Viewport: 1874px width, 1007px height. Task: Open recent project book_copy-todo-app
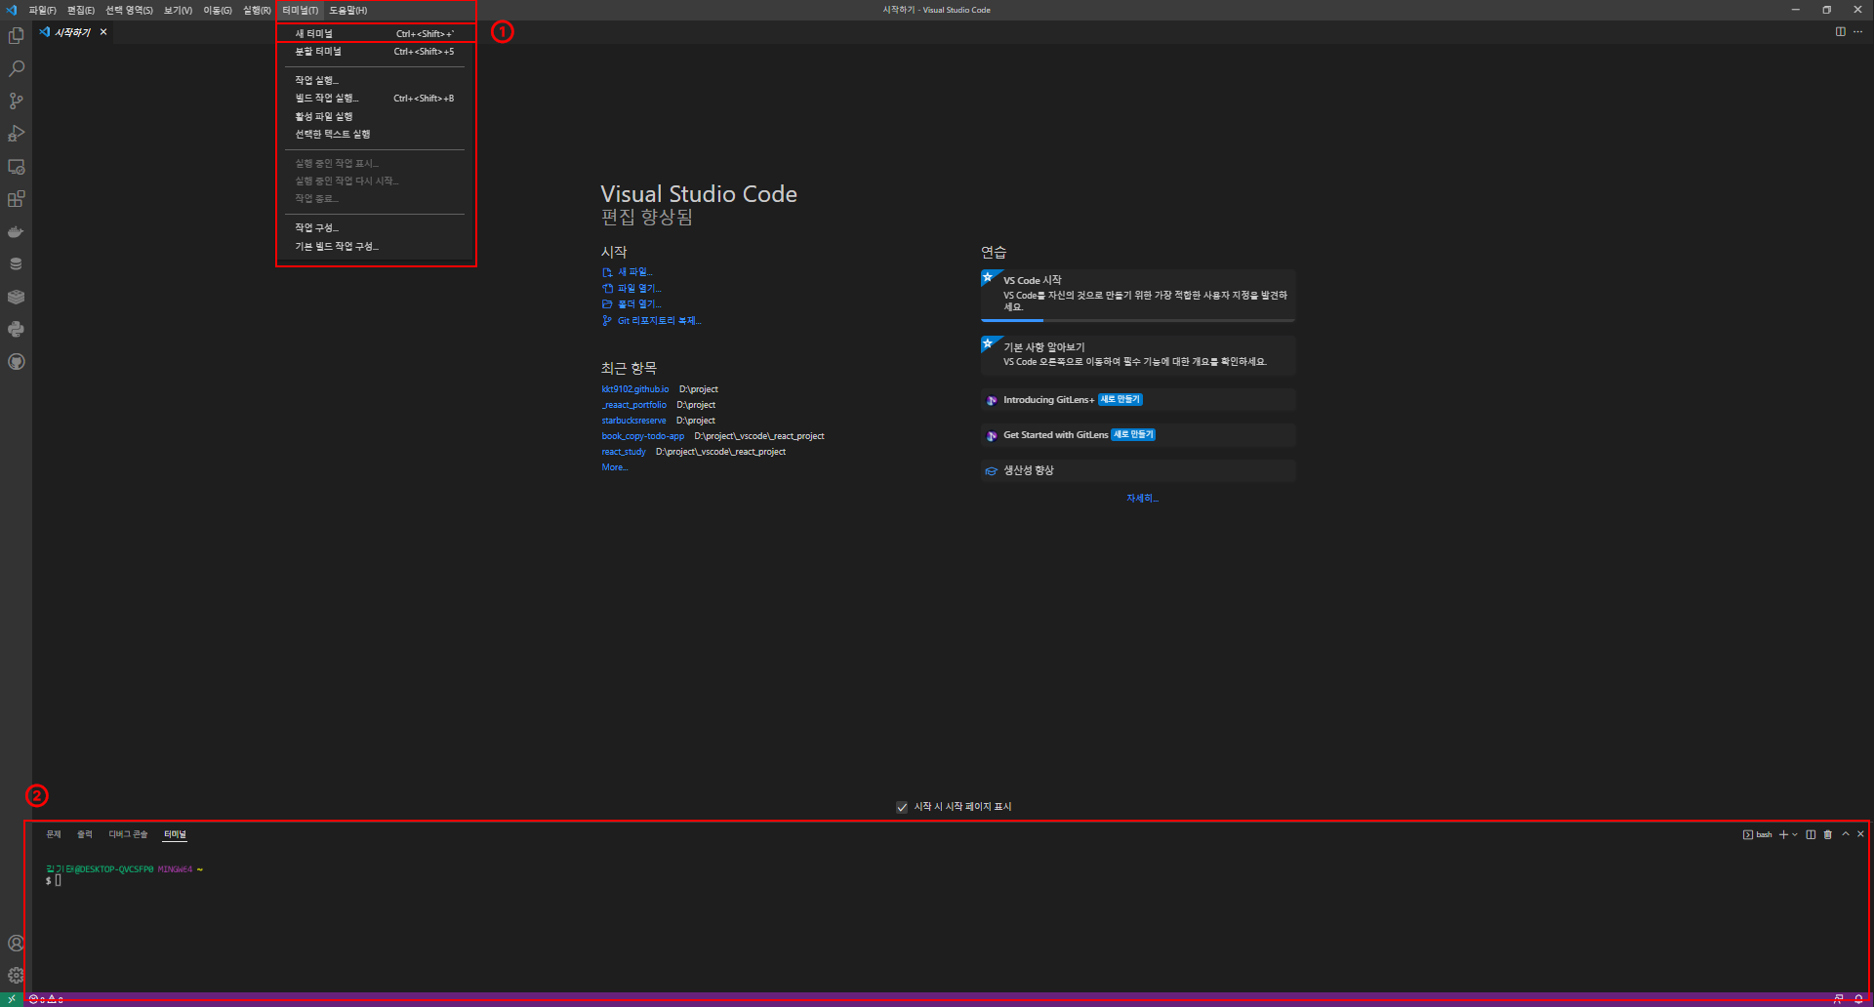click(x=643, y=436)
